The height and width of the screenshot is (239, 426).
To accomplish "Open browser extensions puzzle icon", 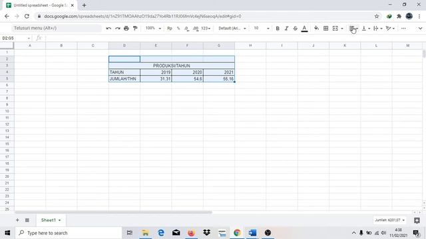I will tap(399, 16).
